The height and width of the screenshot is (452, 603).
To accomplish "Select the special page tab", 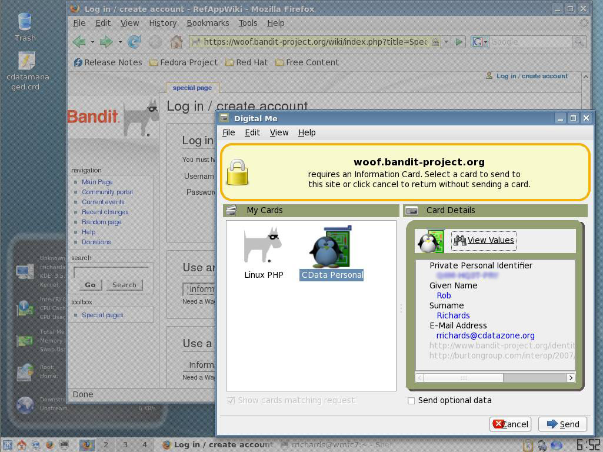I will coord(192,88).
